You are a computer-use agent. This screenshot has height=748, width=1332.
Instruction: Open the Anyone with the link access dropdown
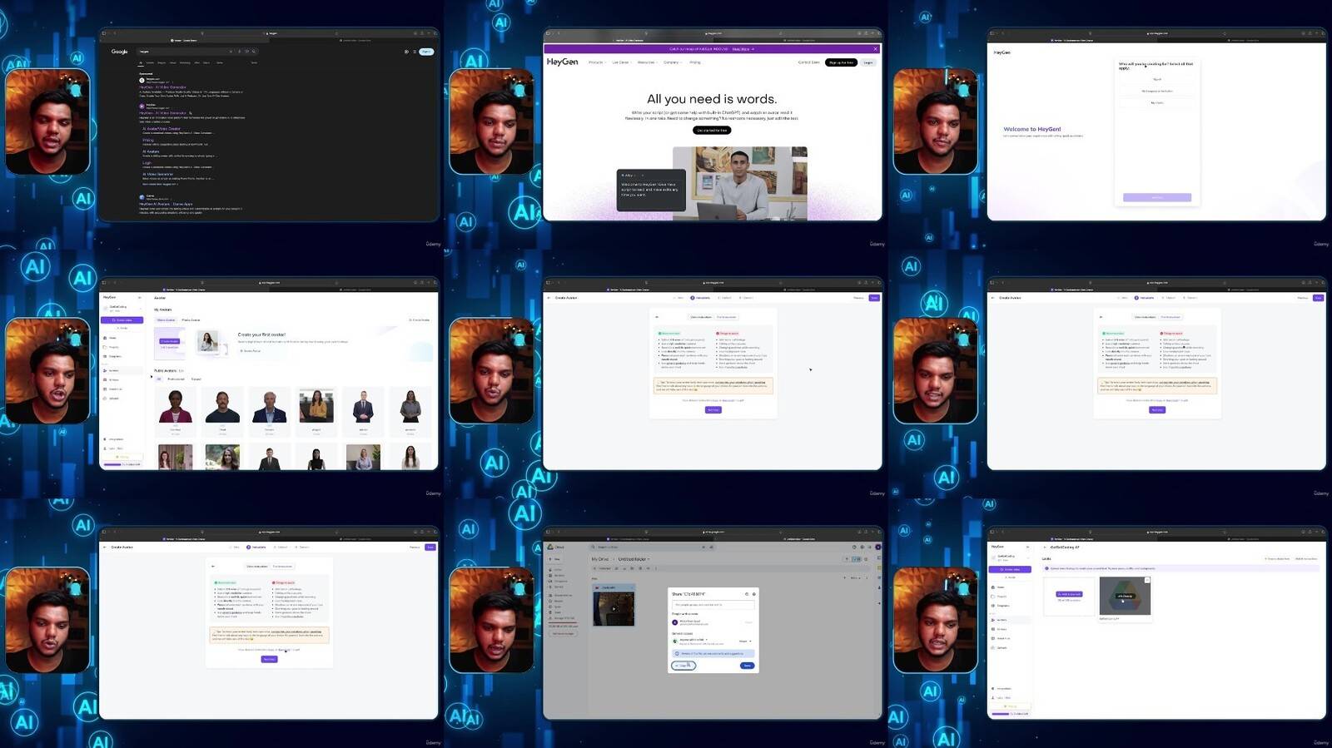[693, 640]
